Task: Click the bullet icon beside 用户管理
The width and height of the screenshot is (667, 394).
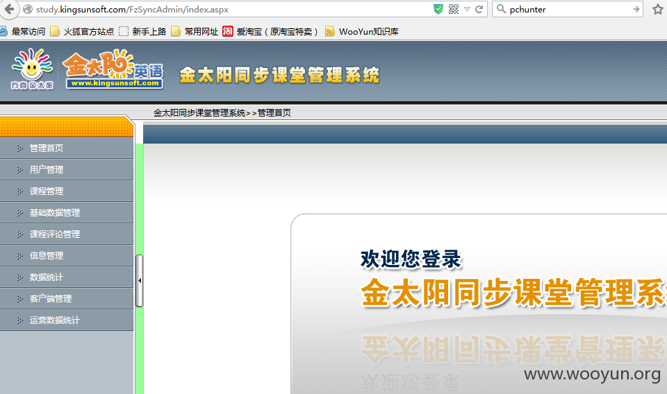Action: 19,170
